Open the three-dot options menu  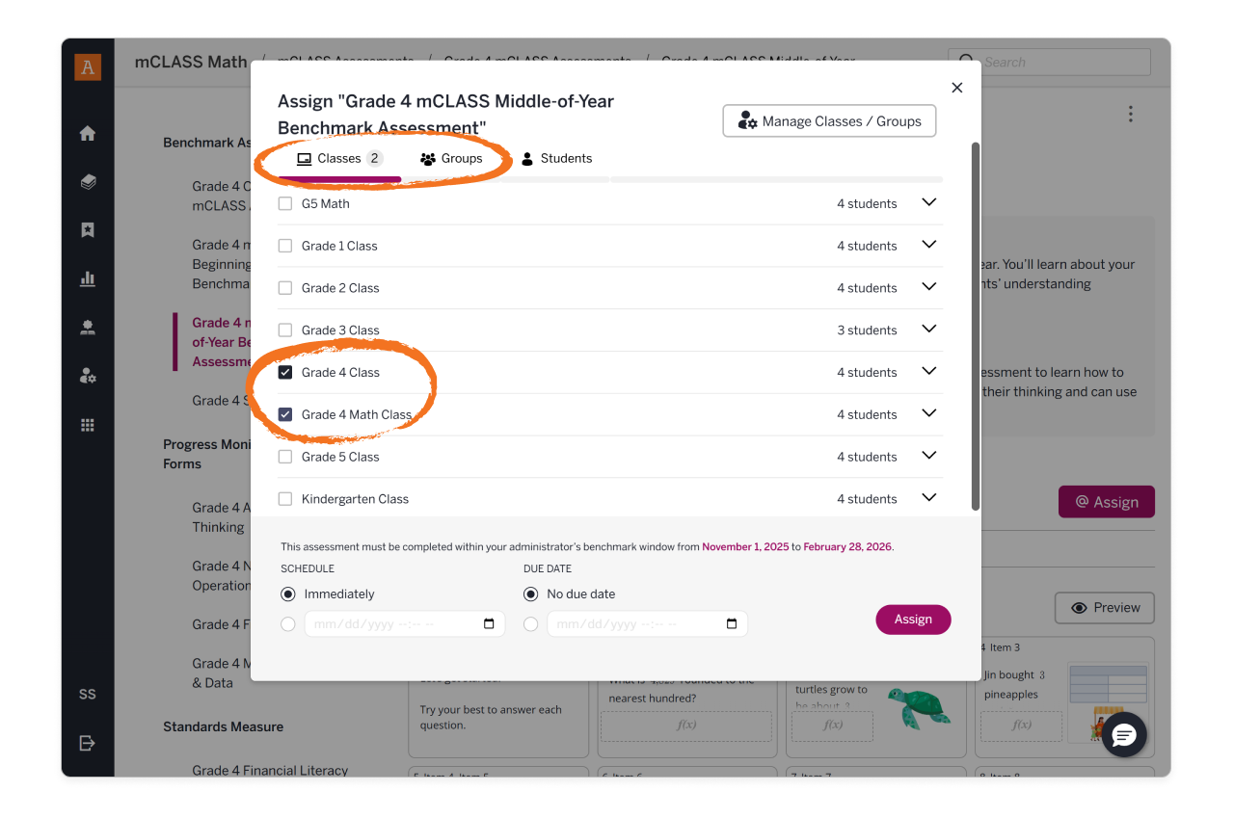pos(1130,115)
